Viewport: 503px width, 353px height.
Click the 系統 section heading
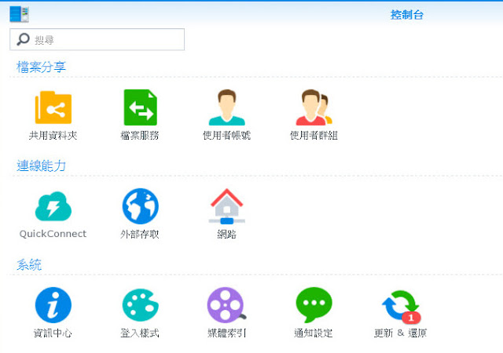click(29, 265)
